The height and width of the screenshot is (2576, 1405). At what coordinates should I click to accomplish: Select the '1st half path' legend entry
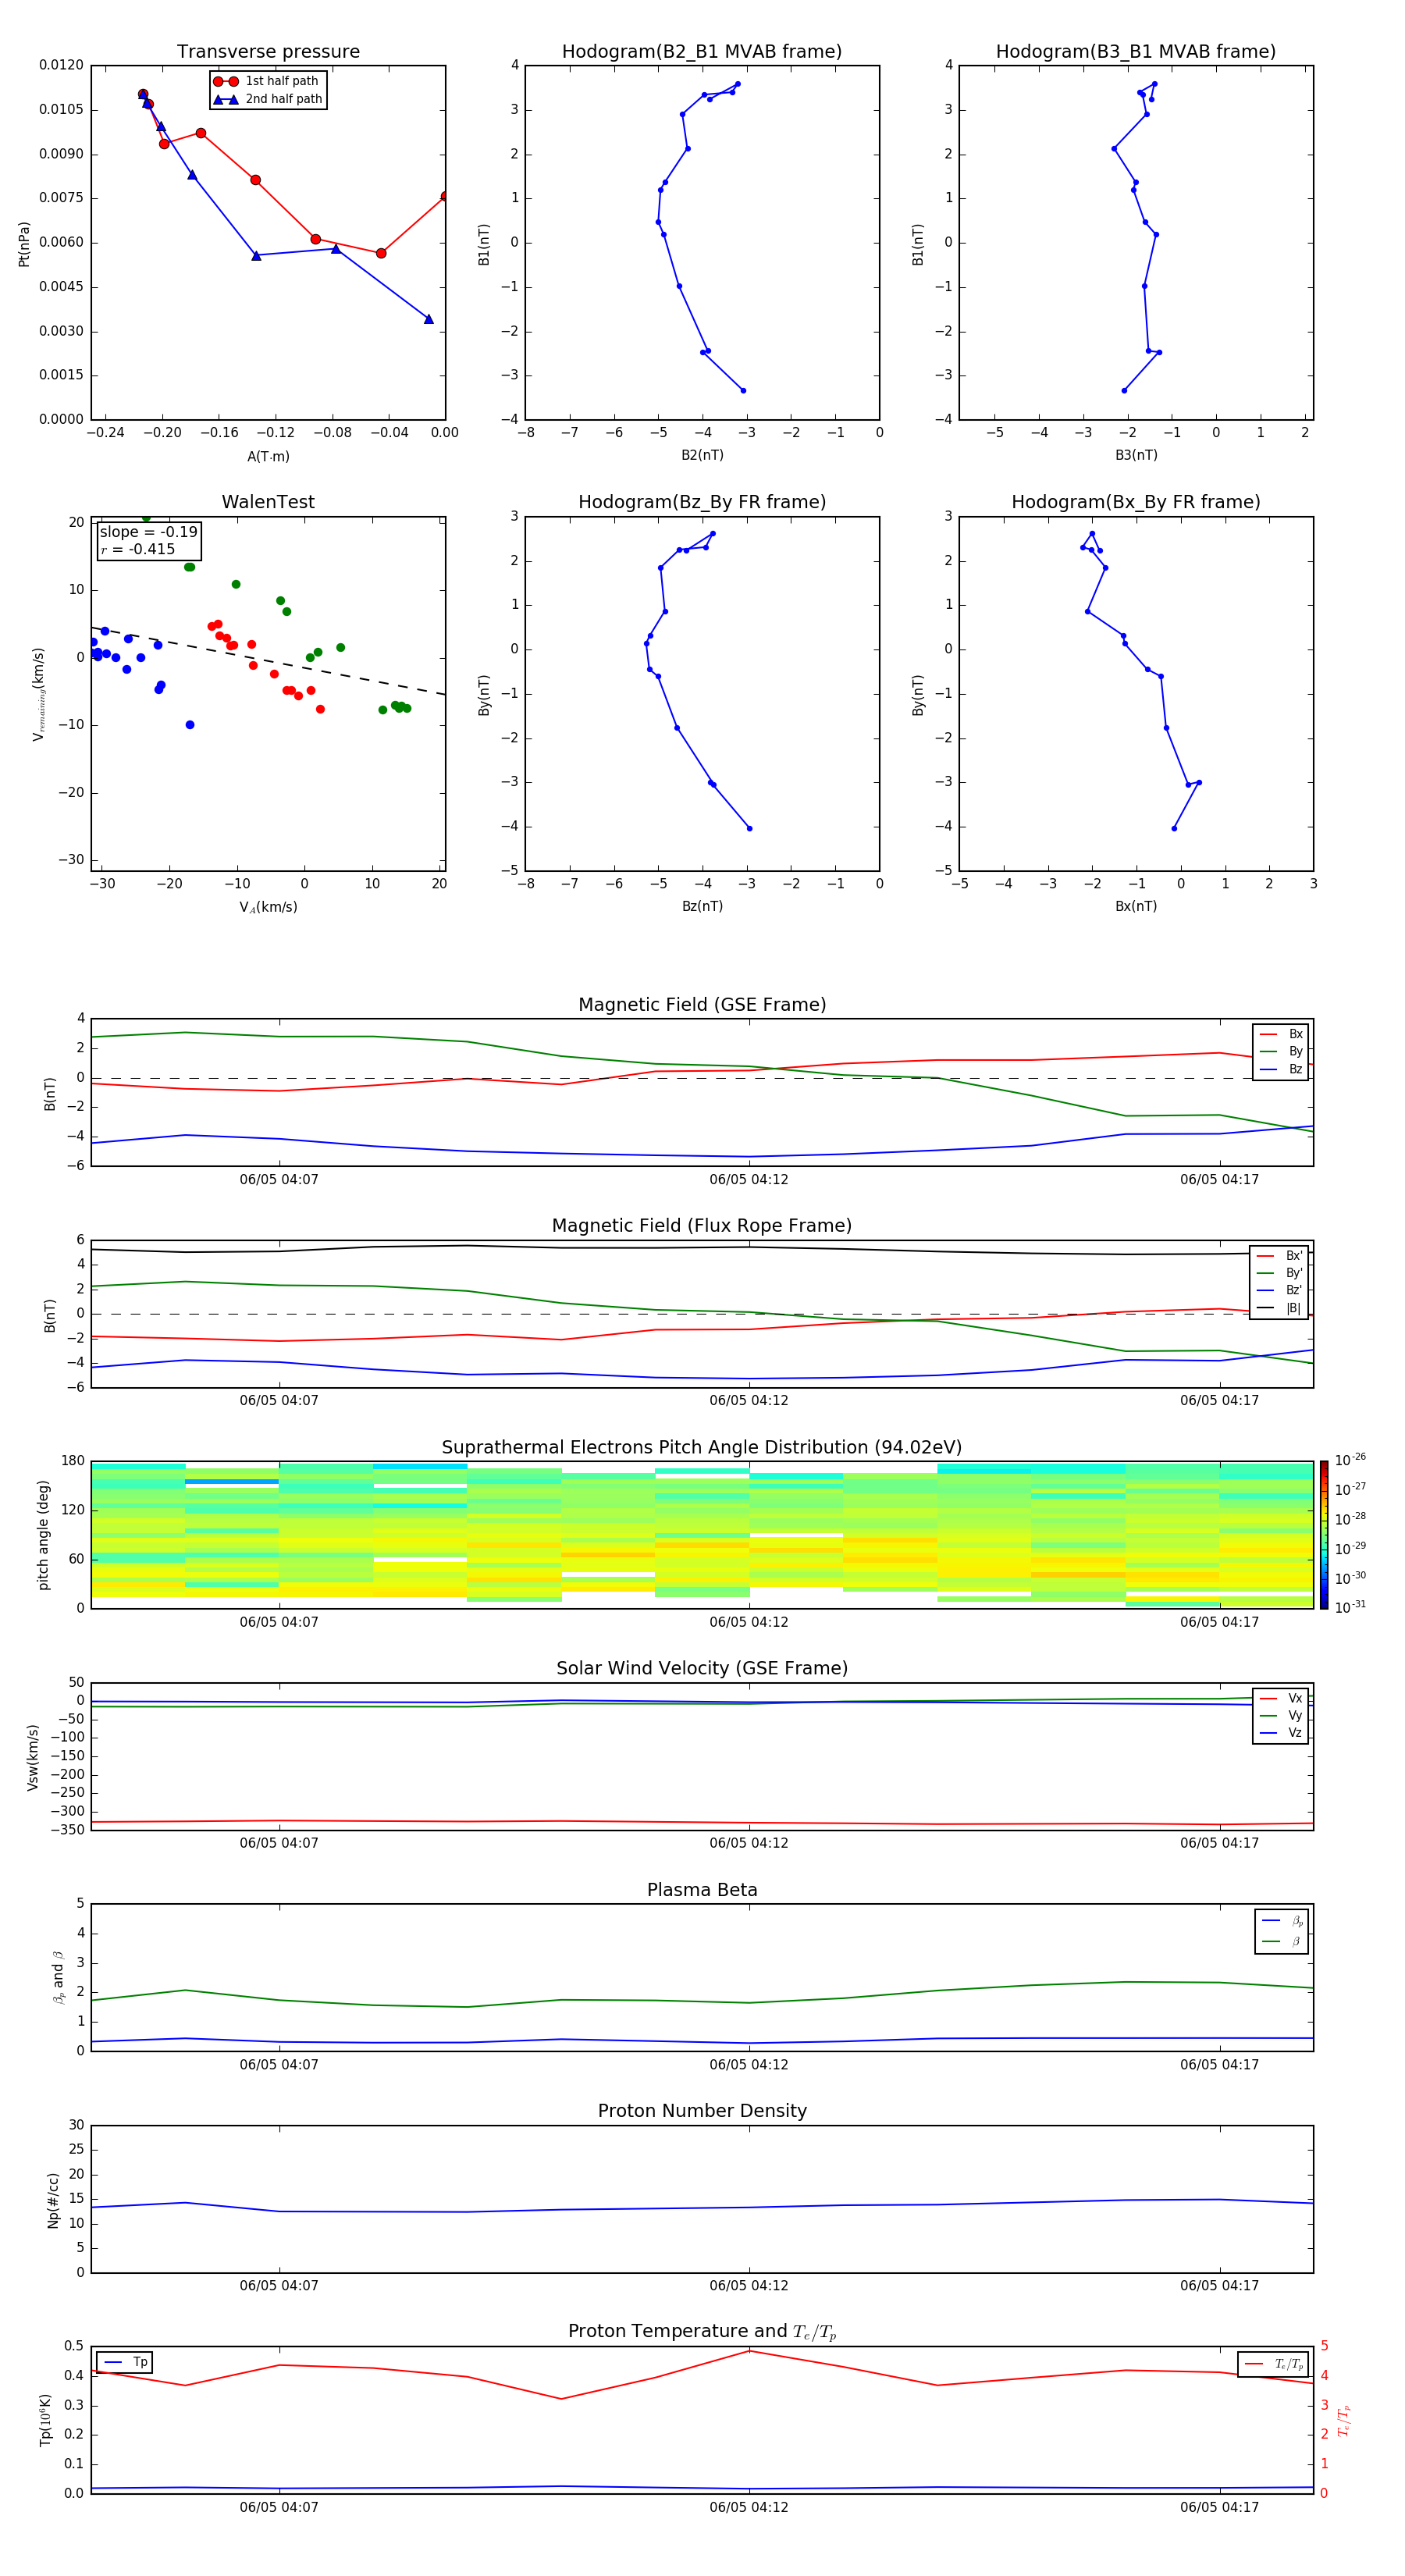tap(267, 81)
